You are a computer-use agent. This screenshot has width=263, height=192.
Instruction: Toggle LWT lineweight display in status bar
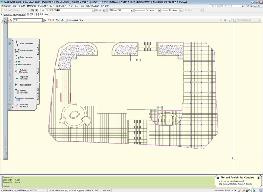tap(109, 190)
